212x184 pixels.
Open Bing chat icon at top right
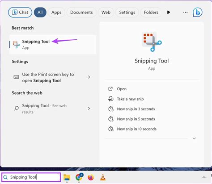pyautogui.click(x=198, y=13)
